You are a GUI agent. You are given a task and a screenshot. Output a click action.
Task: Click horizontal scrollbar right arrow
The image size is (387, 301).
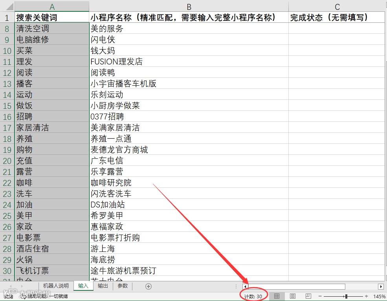[x=381, y=286]
